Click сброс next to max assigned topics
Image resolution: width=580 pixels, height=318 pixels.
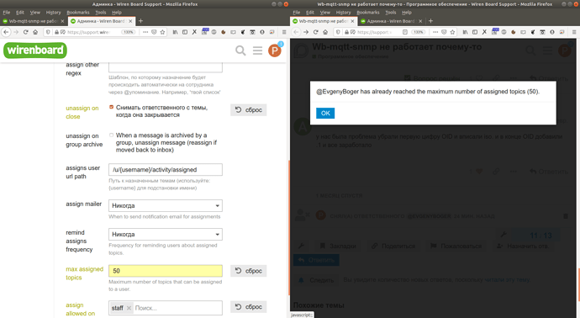(x=249, y=271)
